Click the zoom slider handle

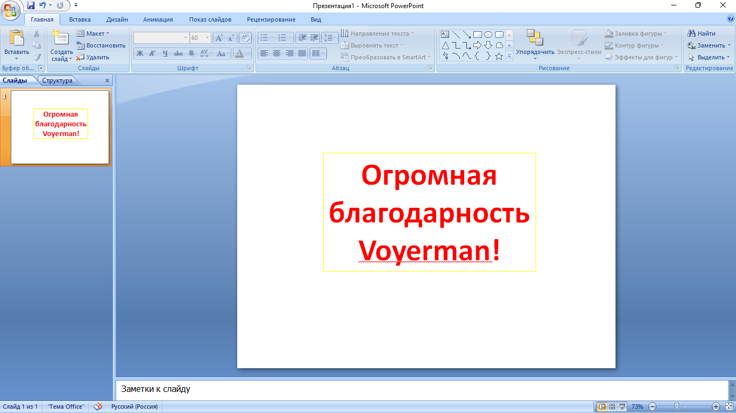(x=676, y=407)
